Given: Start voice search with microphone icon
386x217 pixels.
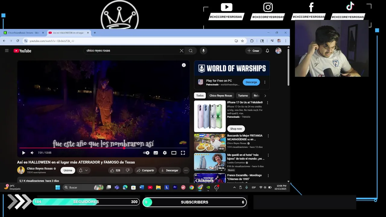Looking at the screenshot, I should [x=204, y=51].
